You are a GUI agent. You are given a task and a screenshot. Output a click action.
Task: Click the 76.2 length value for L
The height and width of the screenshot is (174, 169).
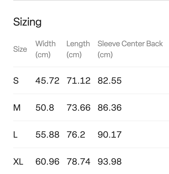pos(76,135)
